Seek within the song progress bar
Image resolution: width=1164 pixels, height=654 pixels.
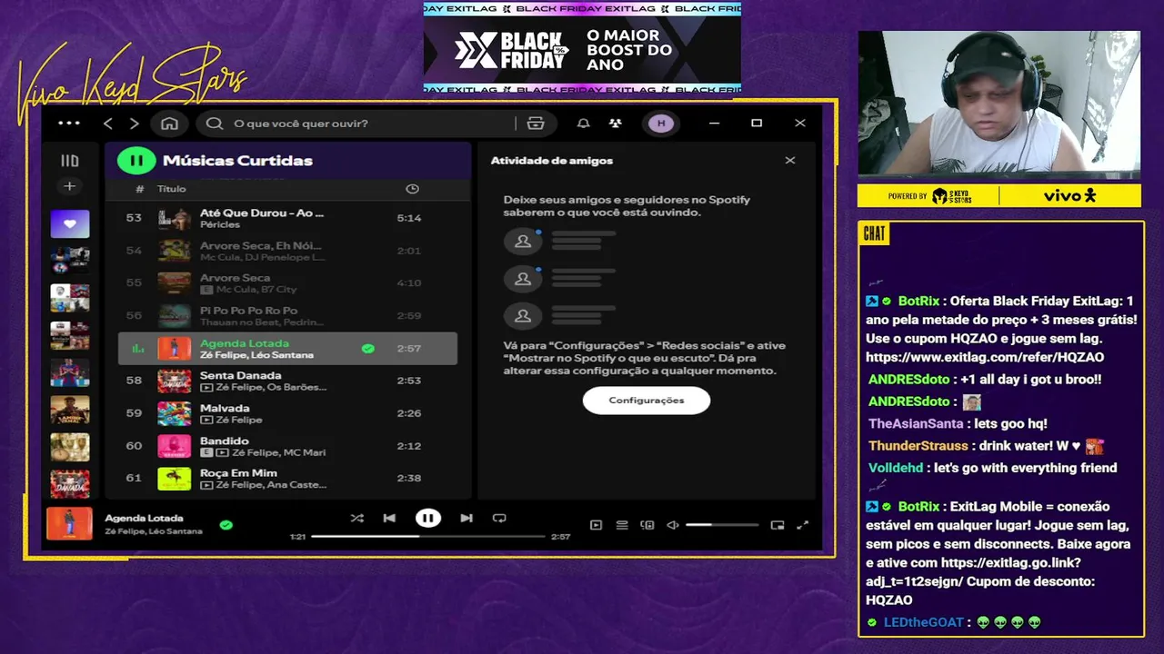pos(427,537)
